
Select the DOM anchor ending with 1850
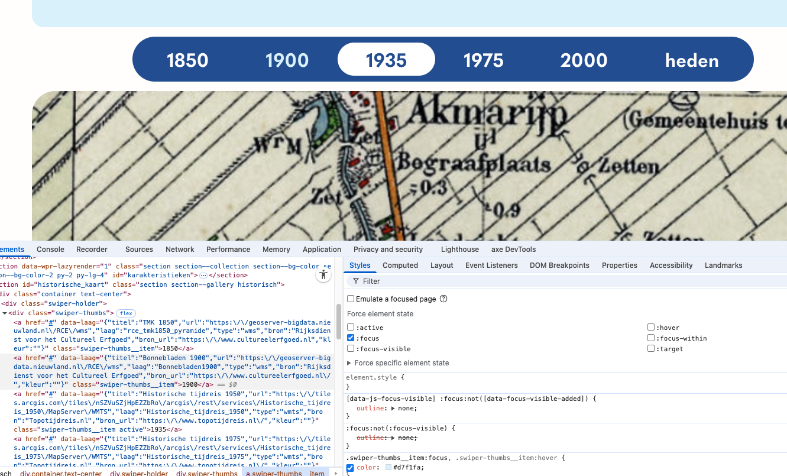pyautogui.click(x=172, y=335)
